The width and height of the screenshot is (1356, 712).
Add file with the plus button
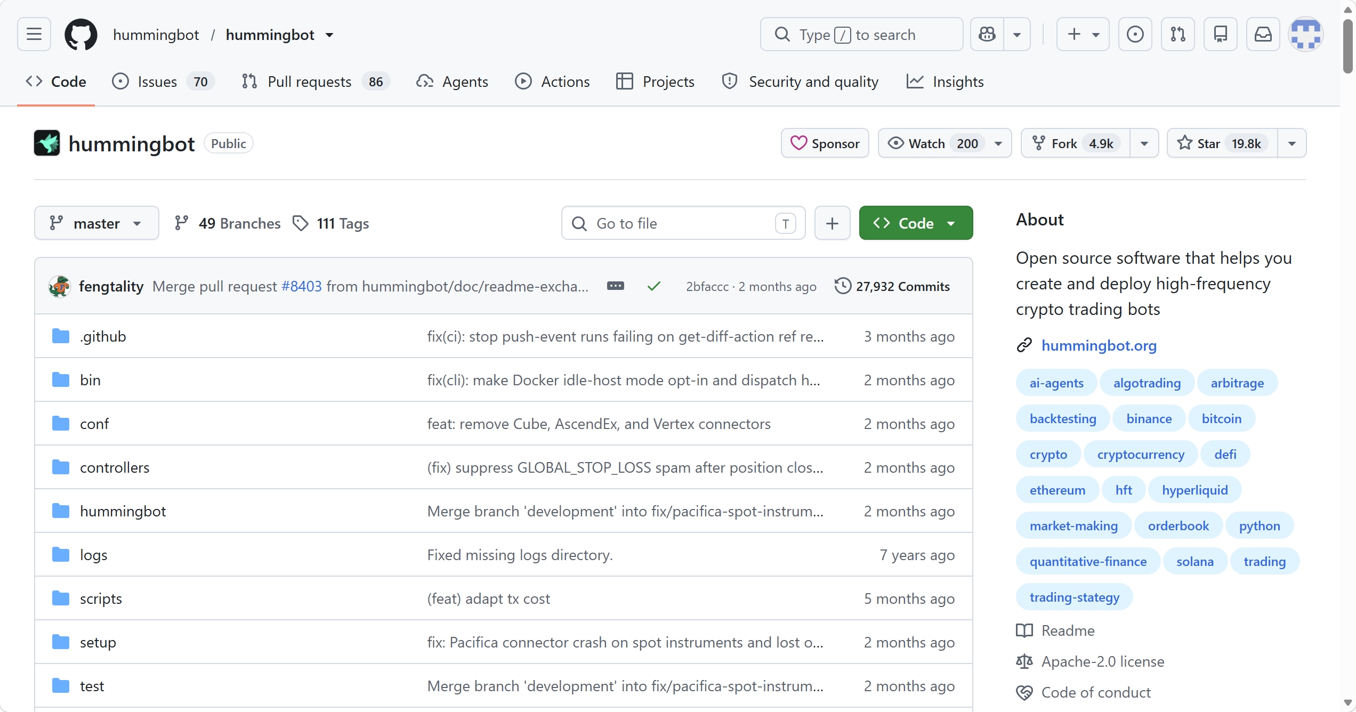833,223
